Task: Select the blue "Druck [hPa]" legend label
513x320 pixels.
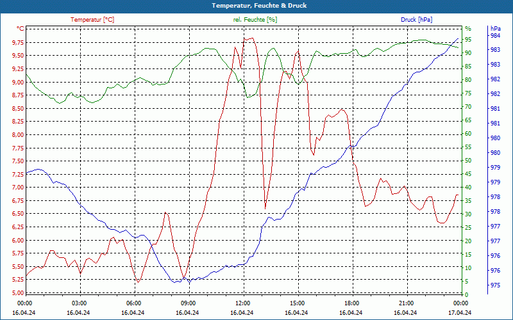Action: 416,20
